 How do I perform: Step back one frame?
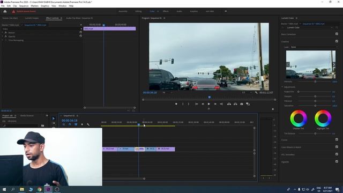tap(203, 104)
